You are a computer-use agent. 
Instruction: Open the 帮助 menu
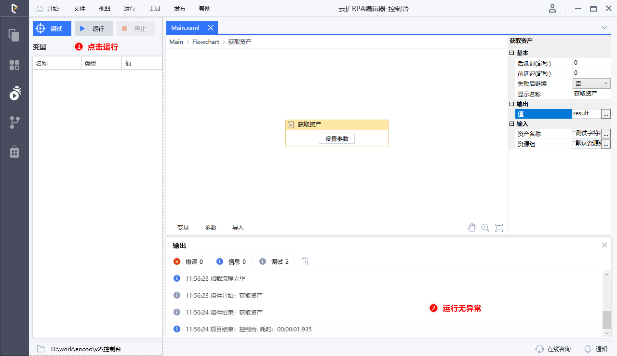coord(205,9)
